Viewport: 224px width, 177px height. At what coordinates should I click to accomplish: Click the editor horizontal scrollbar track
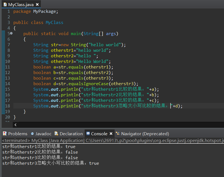(121, 125)
